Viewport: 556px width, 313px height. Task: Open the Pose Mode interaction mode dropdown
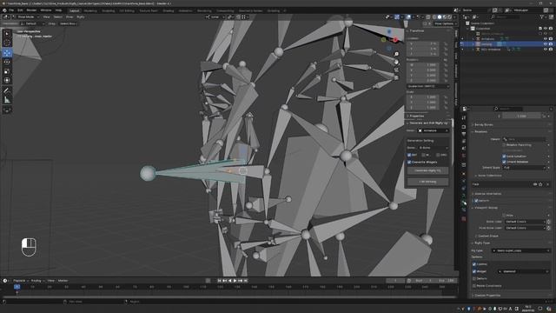(25, 17)
